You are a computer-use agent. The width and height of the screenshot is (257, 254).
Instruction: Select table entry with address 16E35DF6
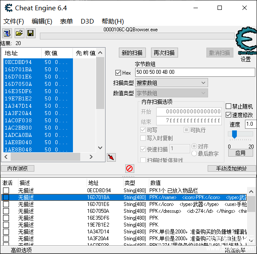124,218
